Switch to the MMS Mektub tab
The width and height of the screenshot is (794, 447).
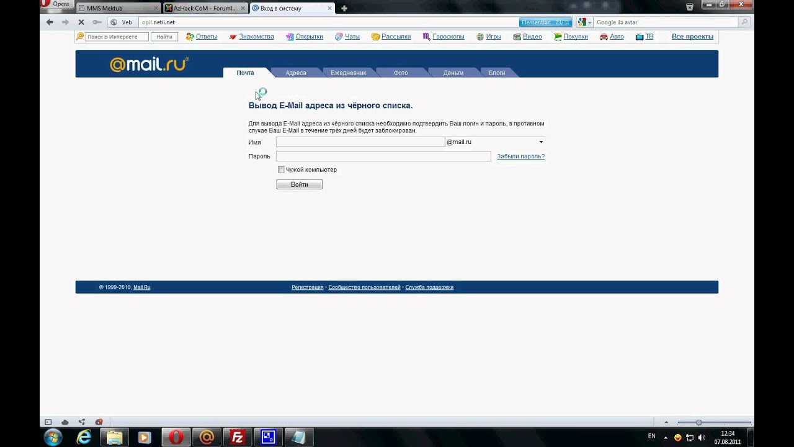coord(118,8)
